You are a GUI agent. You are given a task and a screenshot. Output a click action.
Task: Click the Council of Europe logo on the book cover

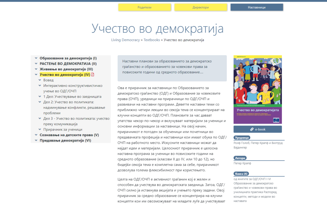(277, 120)
